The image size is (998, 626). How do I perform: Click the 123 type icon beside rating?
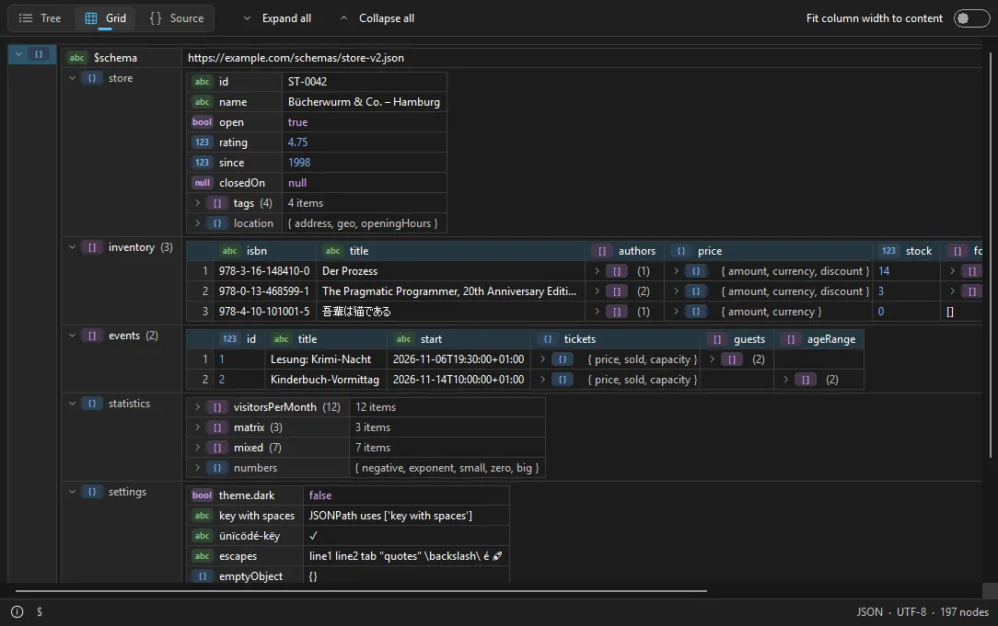(203, 142)
